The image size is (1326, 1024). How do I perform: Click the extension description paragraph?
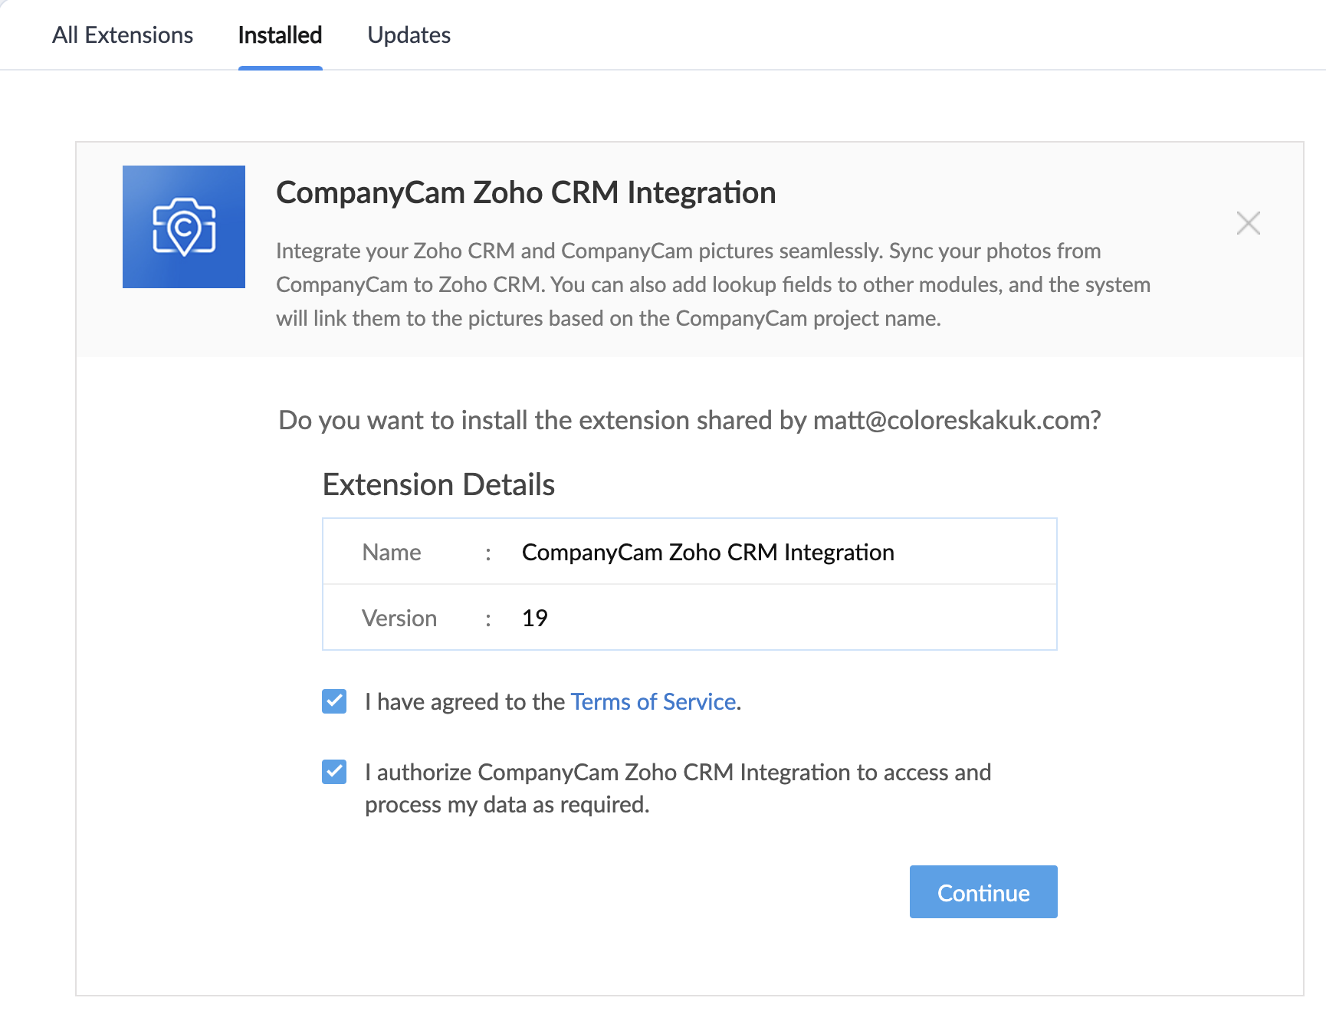[713, 284]
